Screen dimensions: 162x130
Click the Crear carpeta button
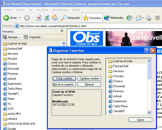pos(64,78)
